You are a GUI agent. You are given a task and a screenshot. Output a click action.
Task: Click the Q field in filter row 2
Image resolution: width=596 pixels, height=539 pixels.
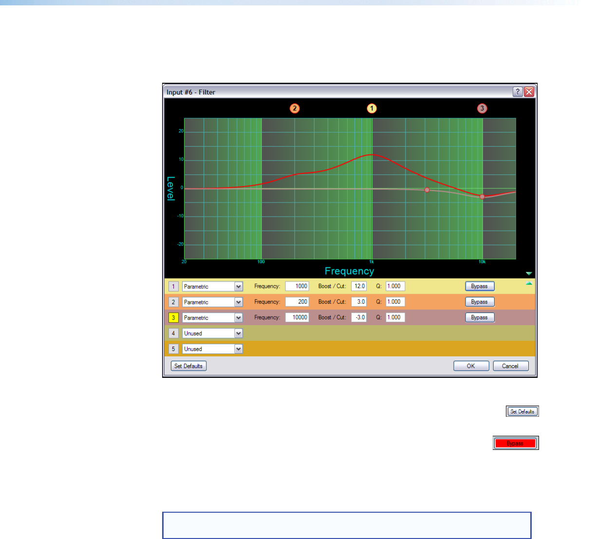tap(395, 302)
